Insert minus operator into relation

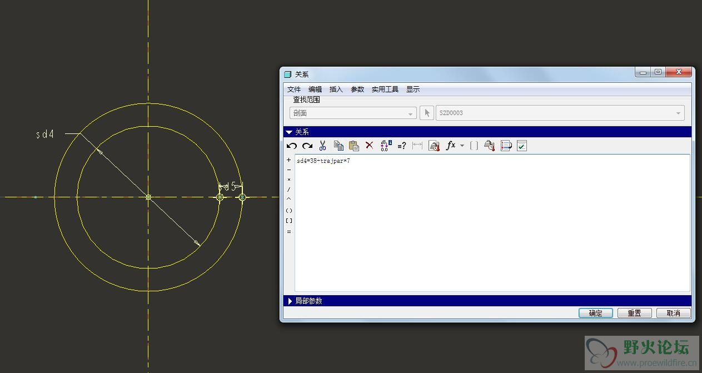289,170
